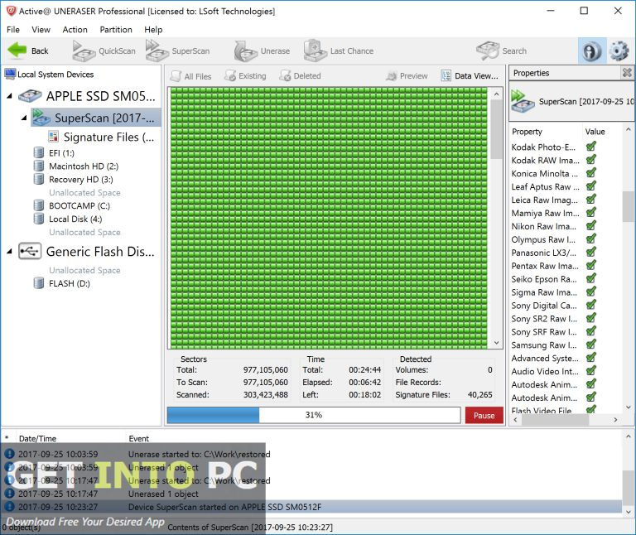Open the Last Chance recovery tool
The height and width of the screenshot is (535, 636).
point(338,51)
